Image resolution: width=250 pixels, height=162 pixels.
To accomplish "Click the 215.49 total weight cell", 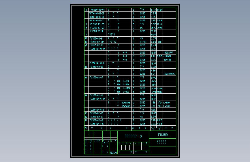I will [153, 35].
